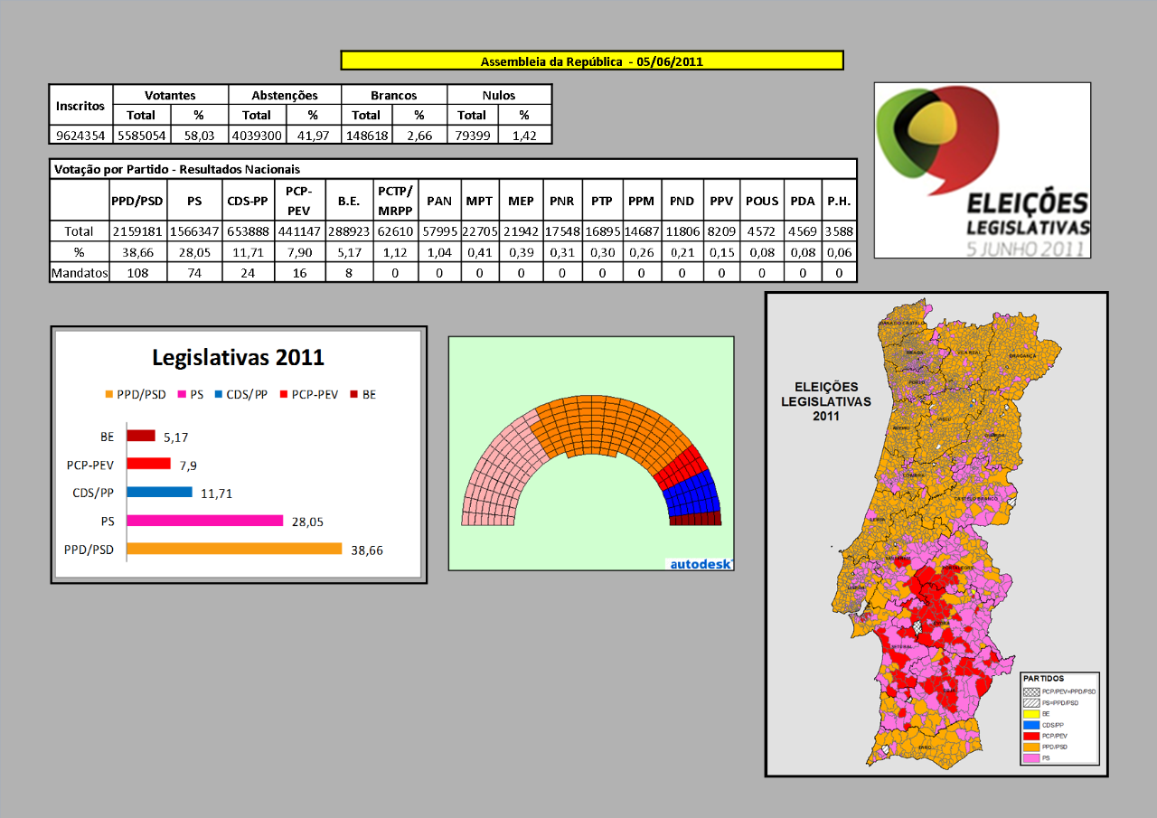Image resolution: width=1157 pixels, height=818 pixels.
Task: Click the red PCP-PEV chart legend swatch
Action: [x=283, y=395]
